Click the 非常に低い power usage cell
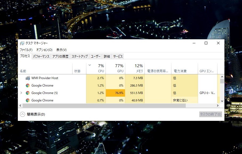 pos(185,100)
